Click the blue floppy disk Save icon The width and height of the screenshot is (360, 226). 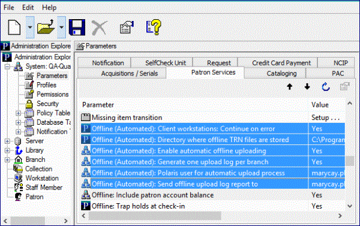77,28
